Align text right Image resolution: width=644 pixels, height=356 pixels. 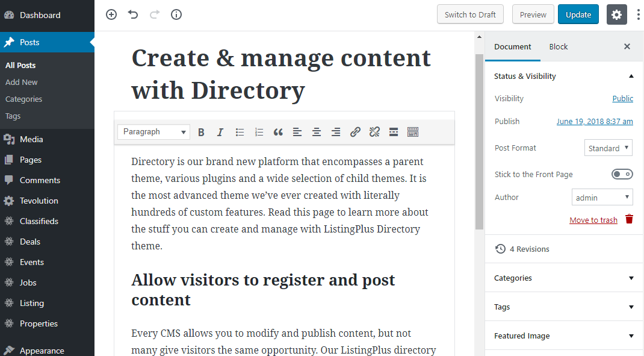tap(336, 132)
